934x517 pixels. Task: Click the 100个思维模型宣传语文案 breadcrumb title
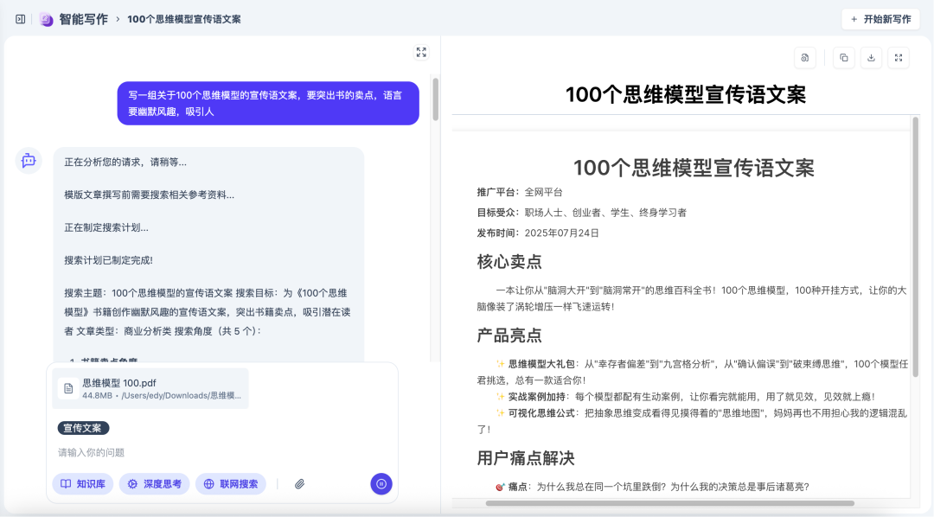(184, 19)
